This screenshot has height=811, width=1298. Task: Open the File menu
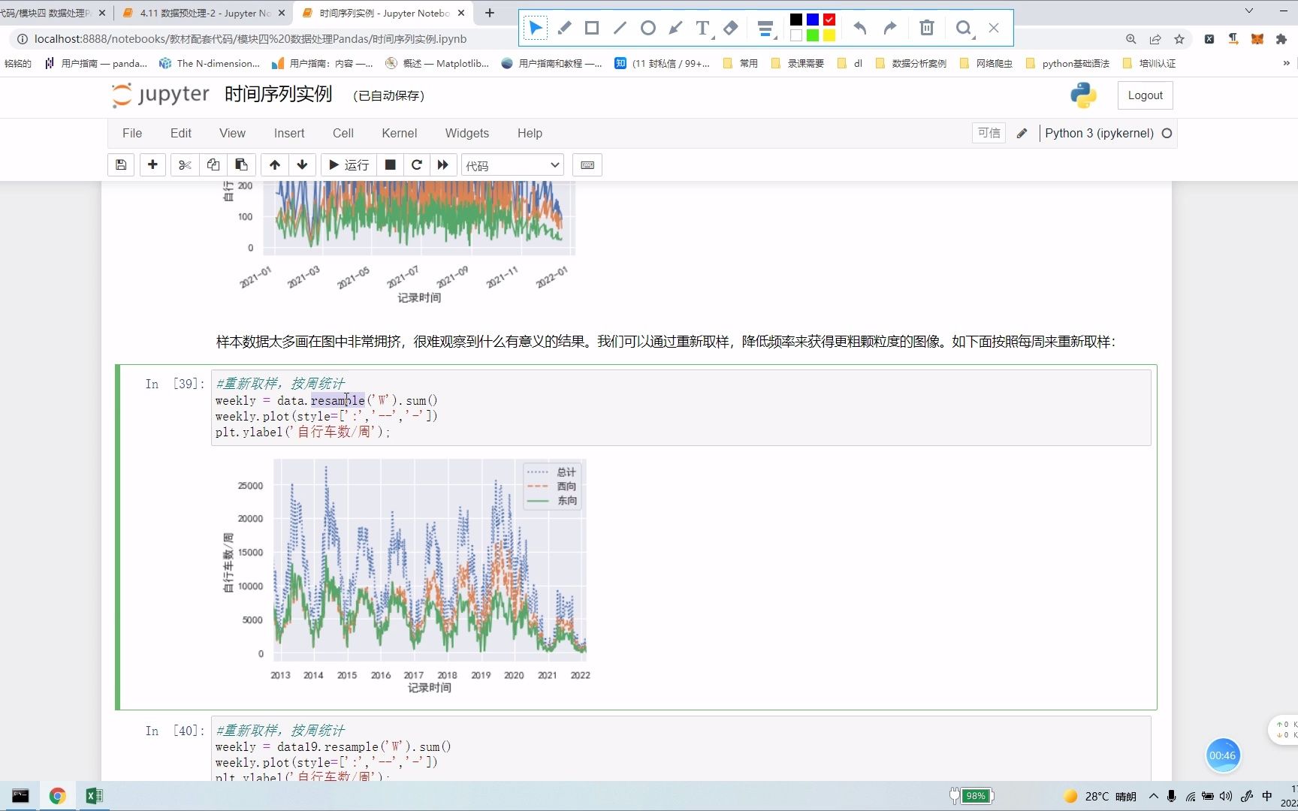click(x=132, y=133)
